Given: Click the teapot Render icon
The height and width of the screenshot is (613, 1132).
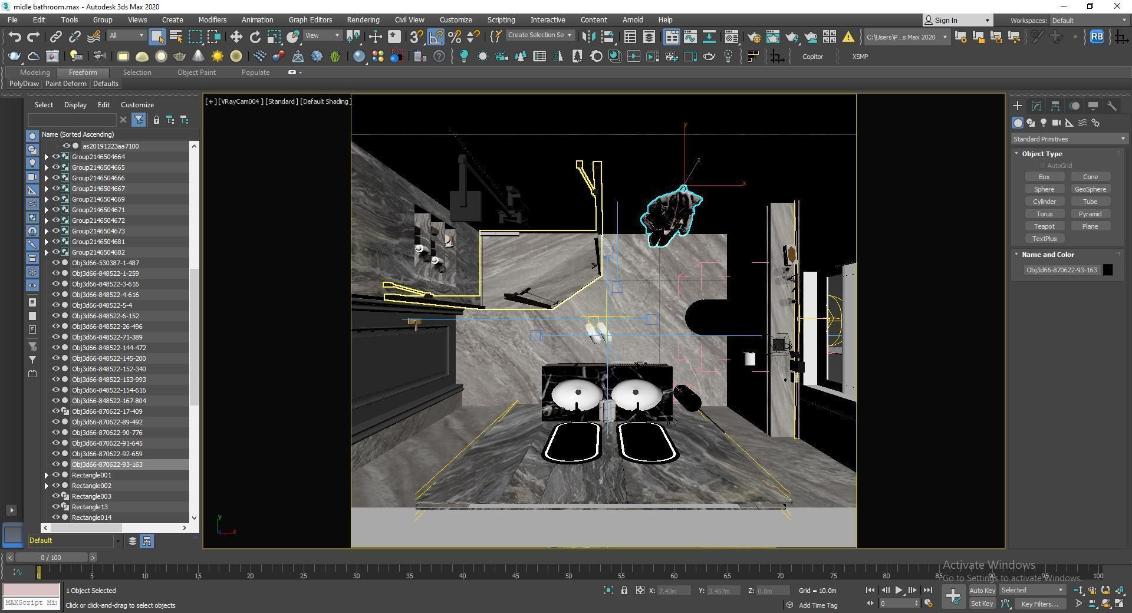Looking at the screenshot, I should click(792, 37).
